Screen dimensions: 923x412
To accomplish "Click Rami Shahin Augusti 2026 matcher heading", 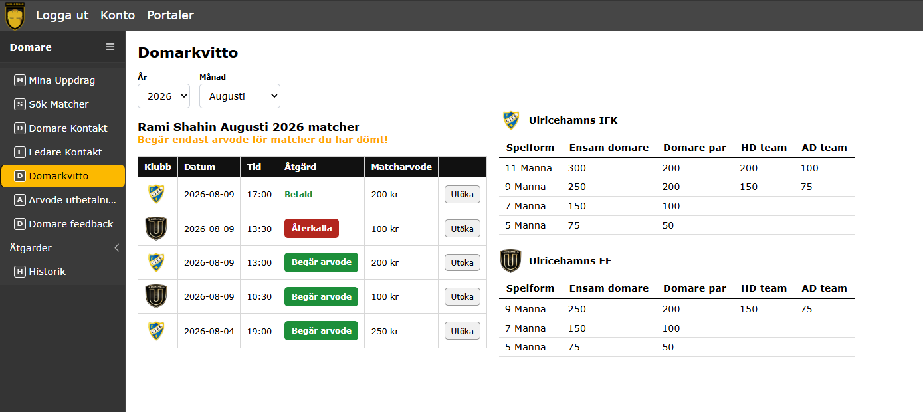I will (249, 127).
